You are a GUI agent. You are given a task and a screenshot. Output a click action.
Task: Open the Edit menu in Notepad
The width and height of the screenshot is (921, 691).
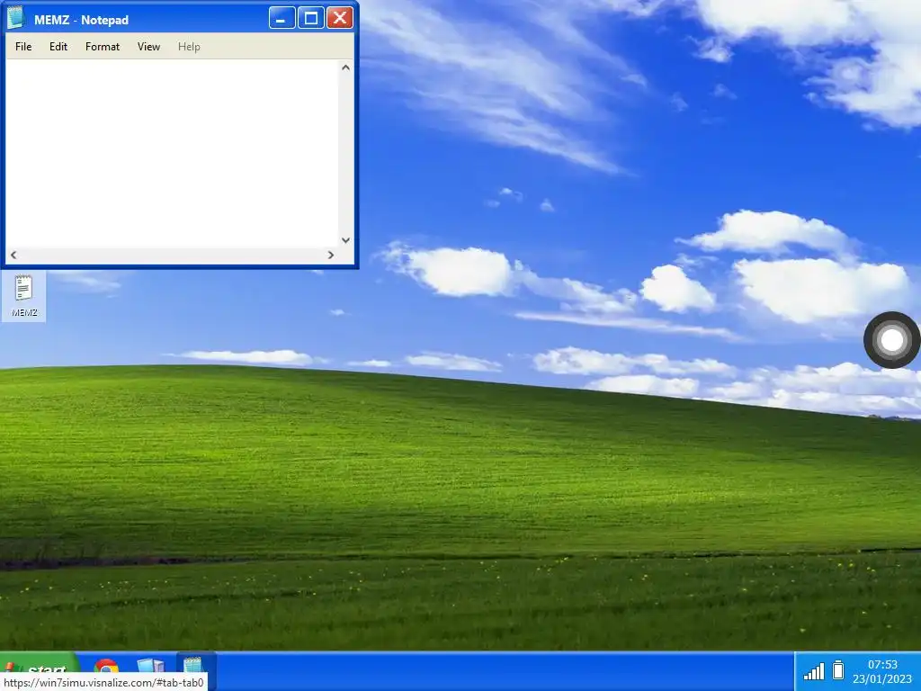tap(58, 47)
